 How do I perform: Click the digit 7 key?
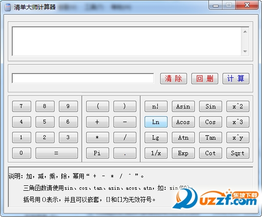tap(21, 106)
